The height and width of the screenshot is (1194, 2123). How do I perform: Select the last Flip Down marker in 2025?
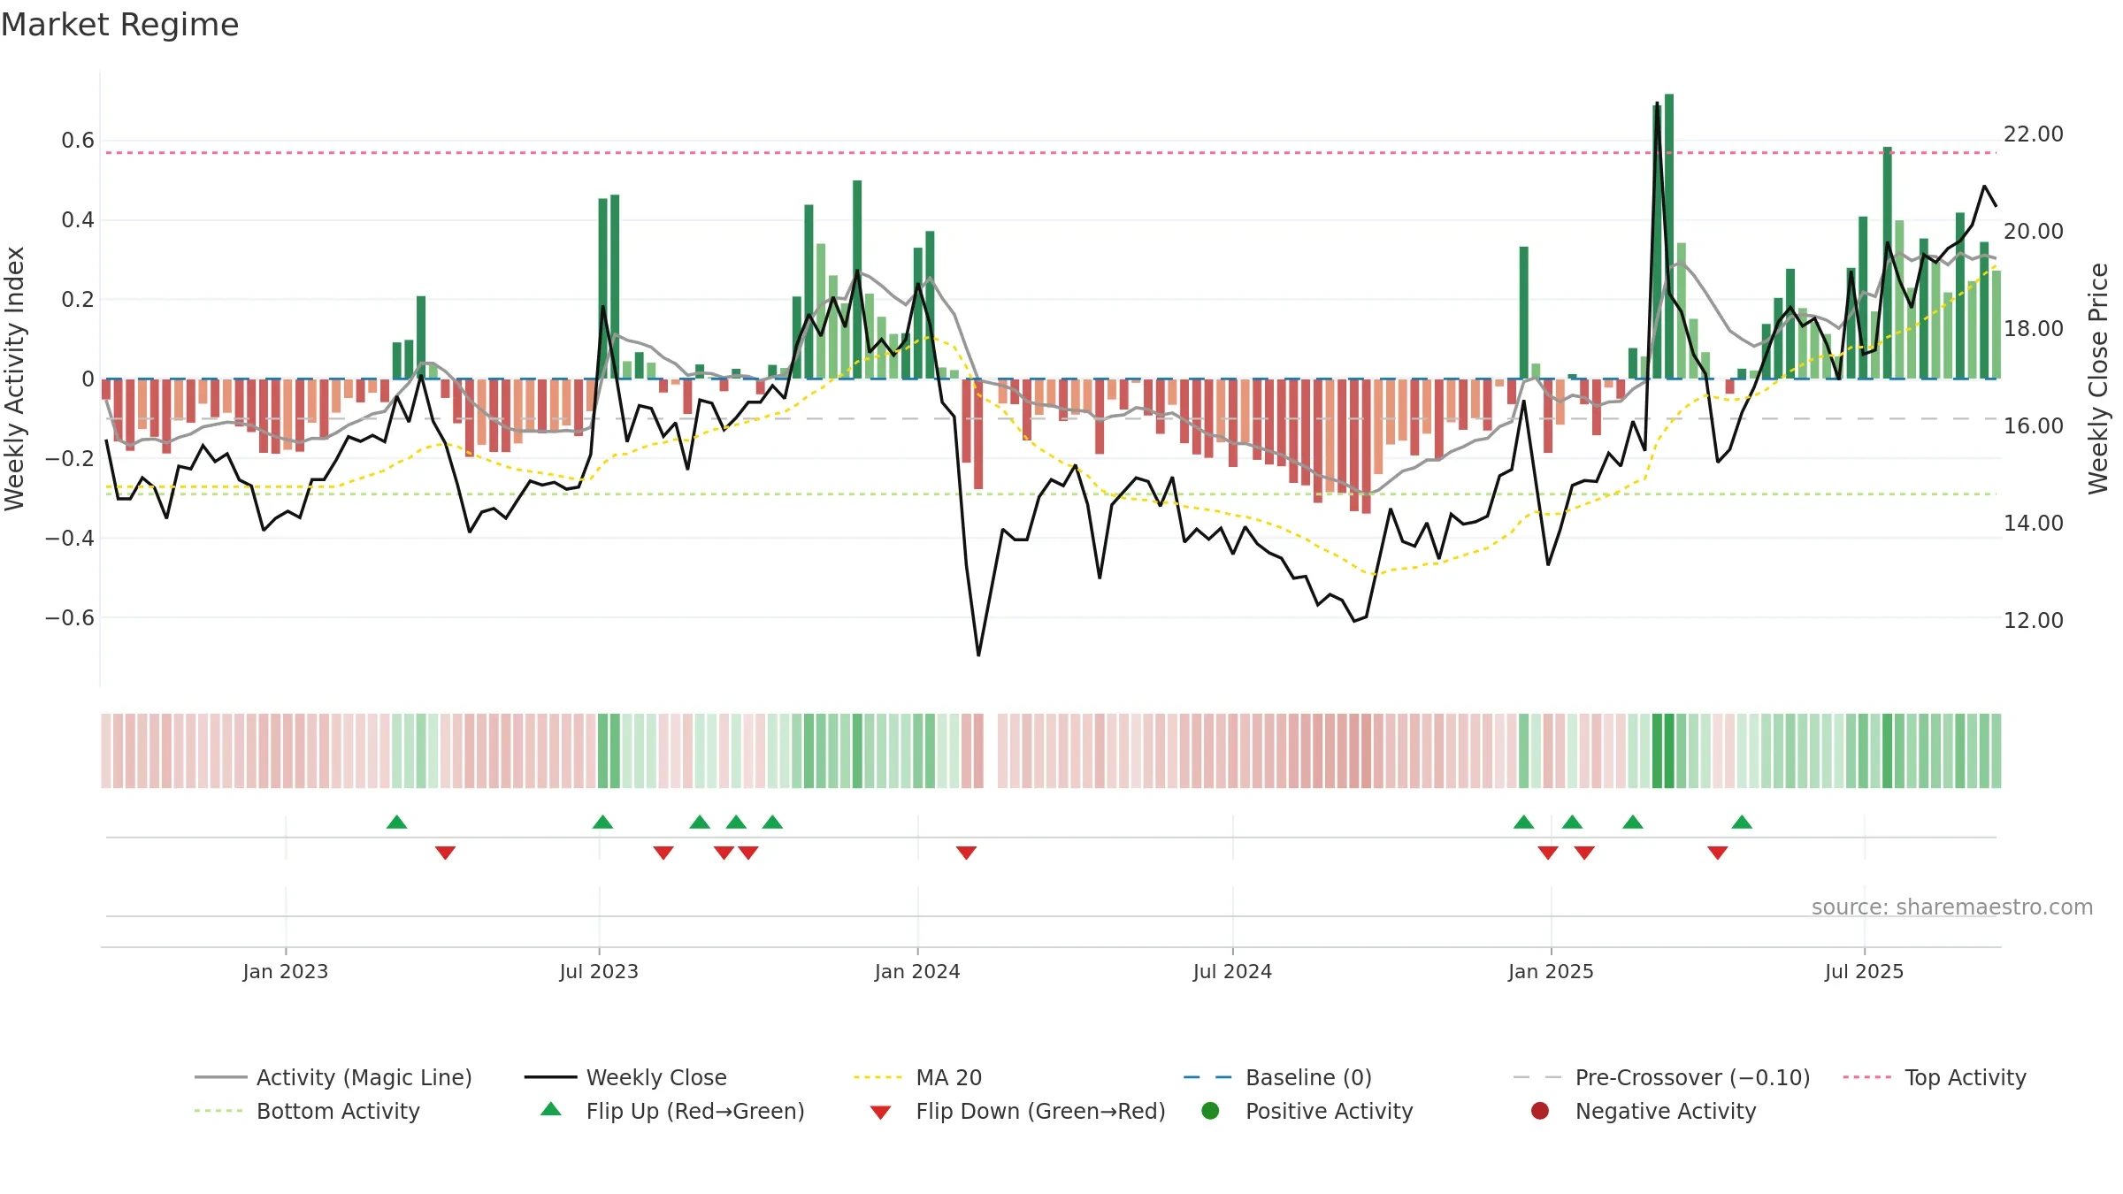(x=1718, y=853)
